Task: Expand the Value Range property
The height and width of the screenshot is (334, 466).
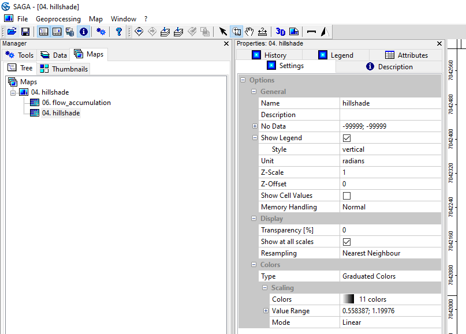Action: pos(266,311)
